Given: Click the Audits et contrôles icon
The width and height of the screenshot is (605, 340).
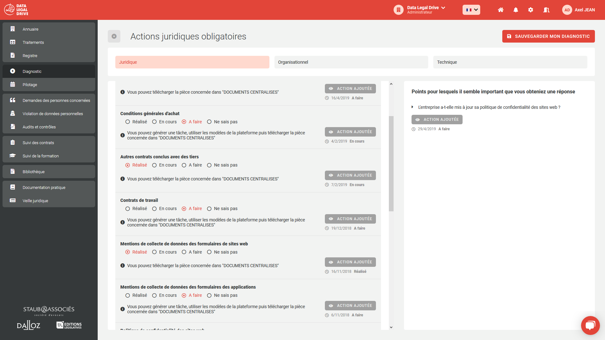Looking at the screenshot, I should (x=13, y=127).
